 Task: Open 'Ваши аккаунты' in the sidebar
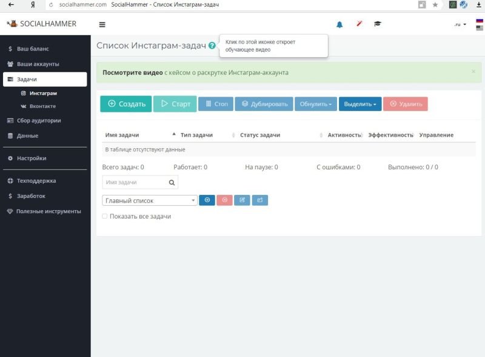[x=38, y=64]
